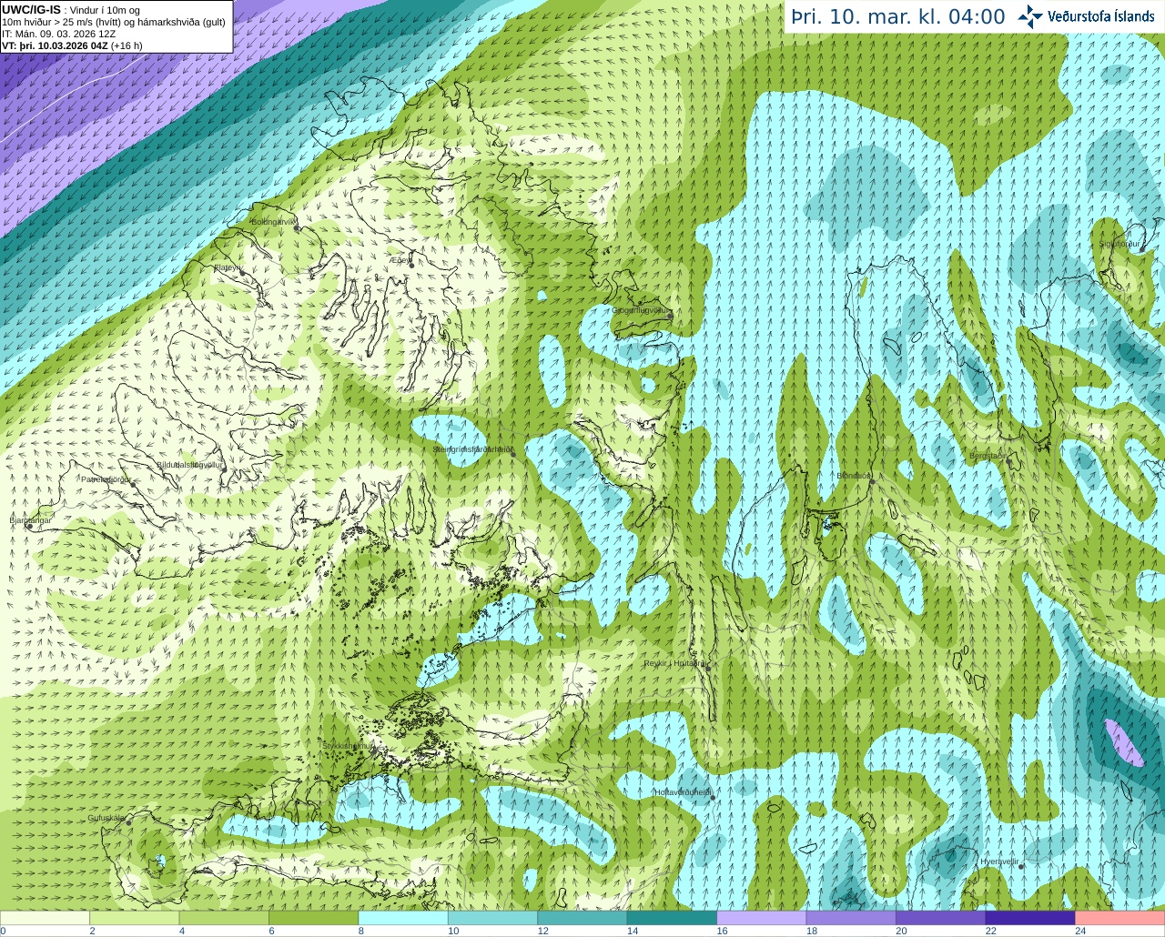Click the Veðurstofa Íslands logo icon
The image size is (1165, 937).
click(x=1030, y=16)
